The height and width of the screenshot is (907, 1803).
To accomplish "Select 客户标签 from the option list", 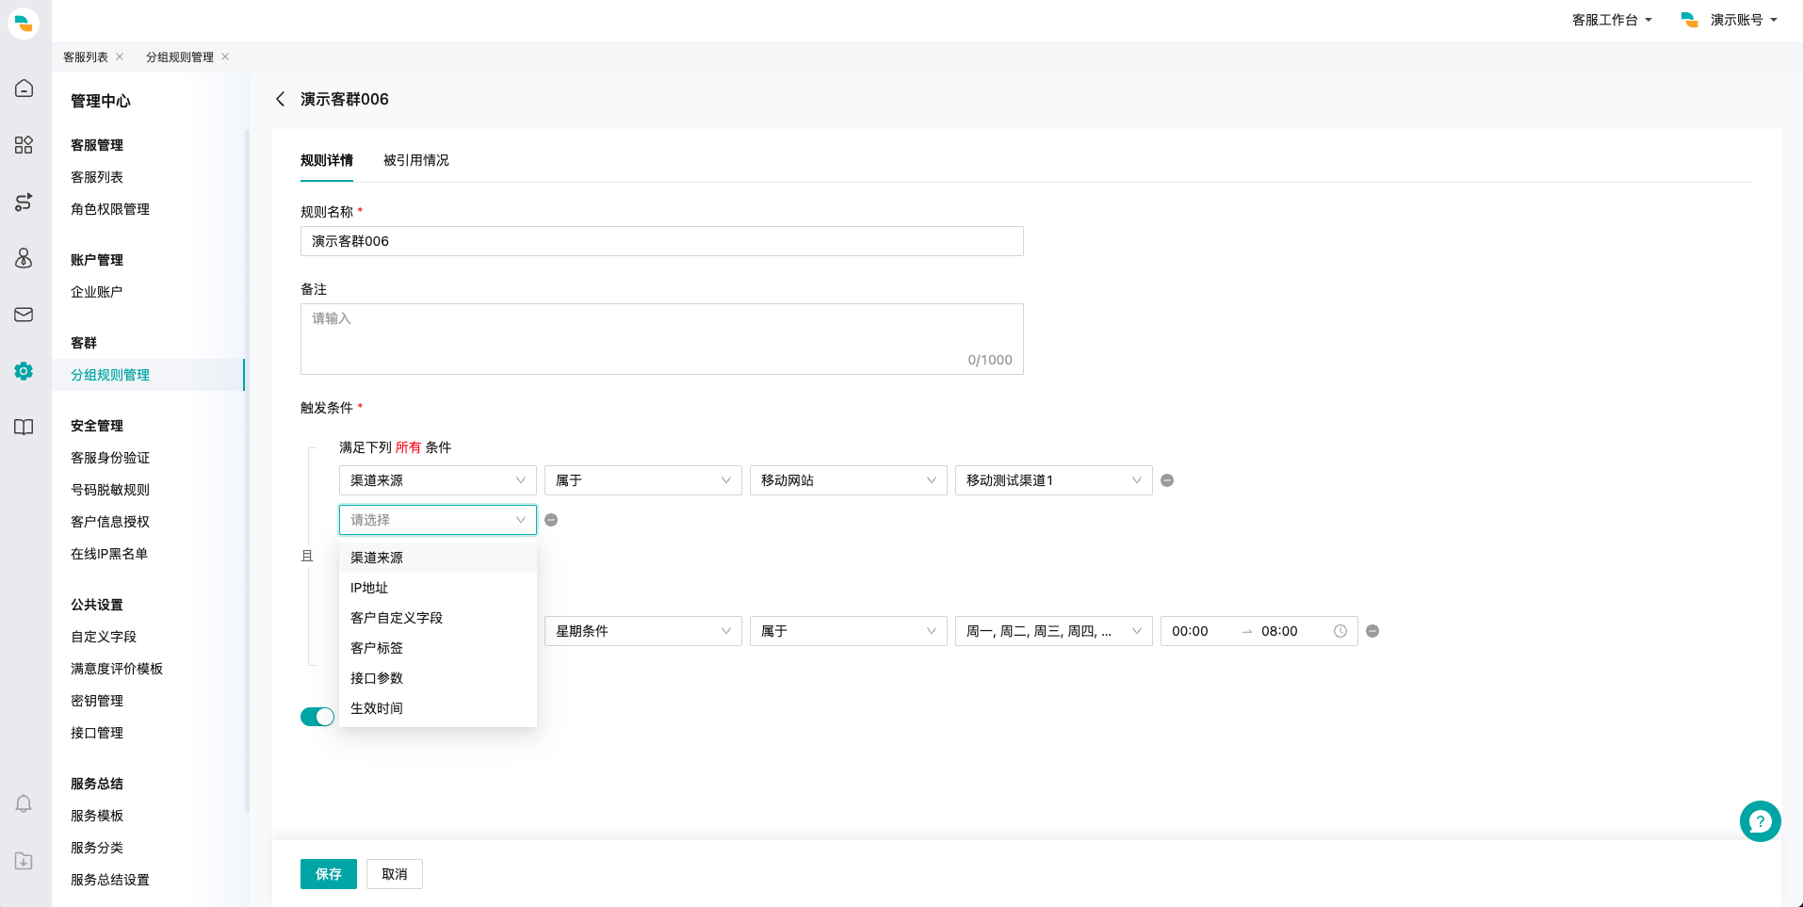I will point(438,648).
